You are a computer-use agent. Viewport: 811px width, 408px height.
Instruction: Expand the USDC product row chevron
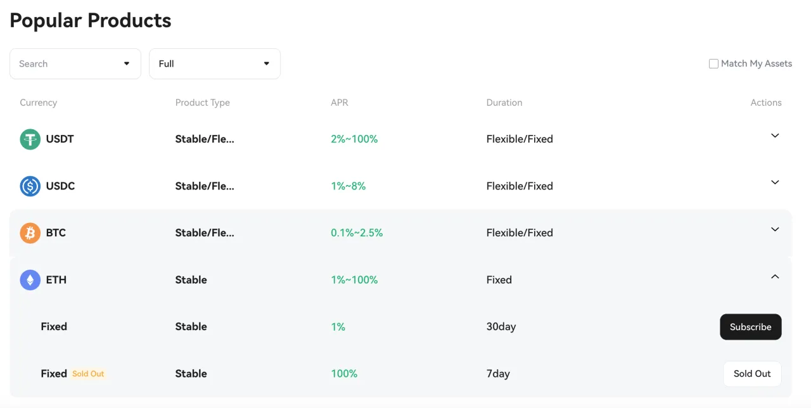pyautogui.click(x=775, y=182)
